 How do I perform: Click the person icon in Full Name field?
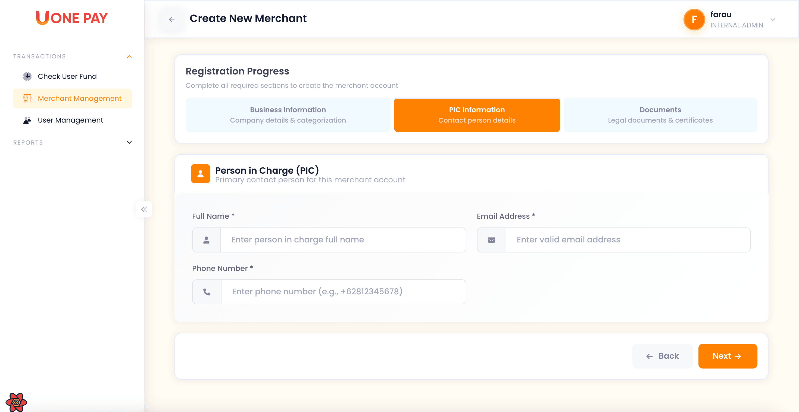pos(206,240)
